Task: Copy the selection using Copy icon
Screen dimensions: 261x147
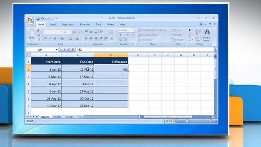Action: click(x=38, y=35)
